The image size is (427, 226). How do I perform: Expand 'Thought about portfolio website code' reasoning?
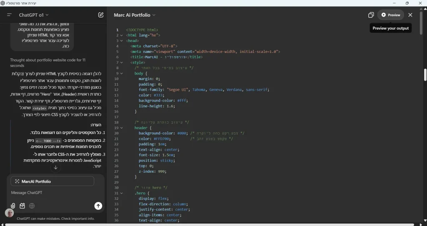click(48, 62)
